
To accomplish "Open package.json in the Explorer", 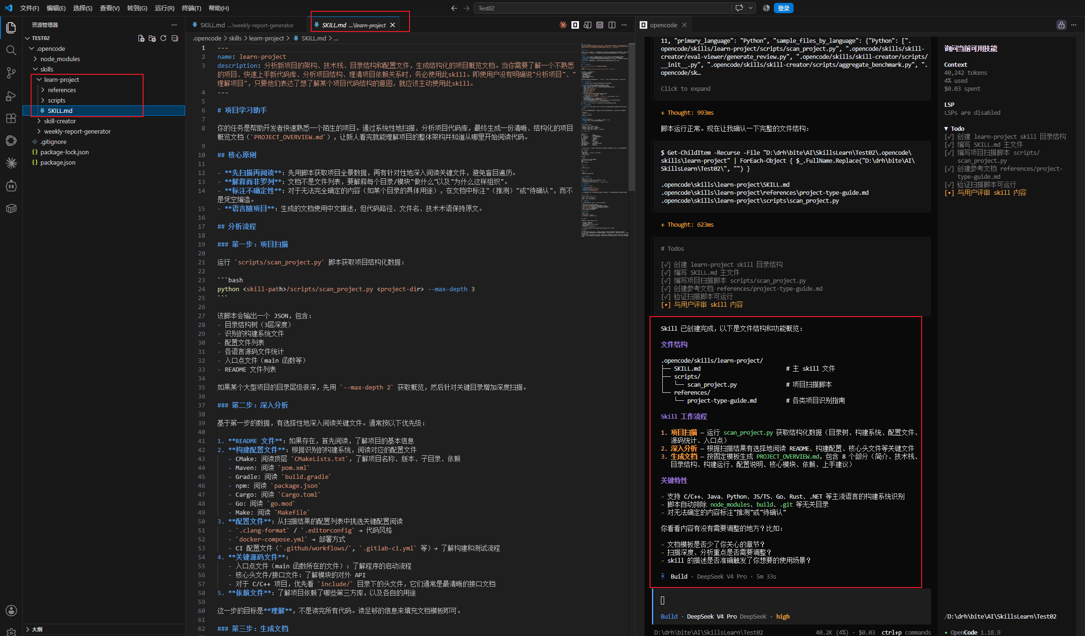I will [x=104, y=162].
